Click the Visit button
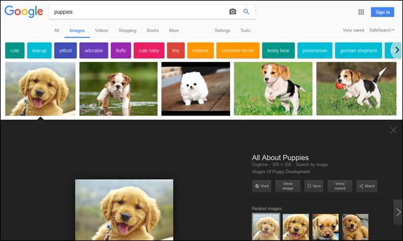This screenshot has height=241, width=403. [x=262, y=186]
